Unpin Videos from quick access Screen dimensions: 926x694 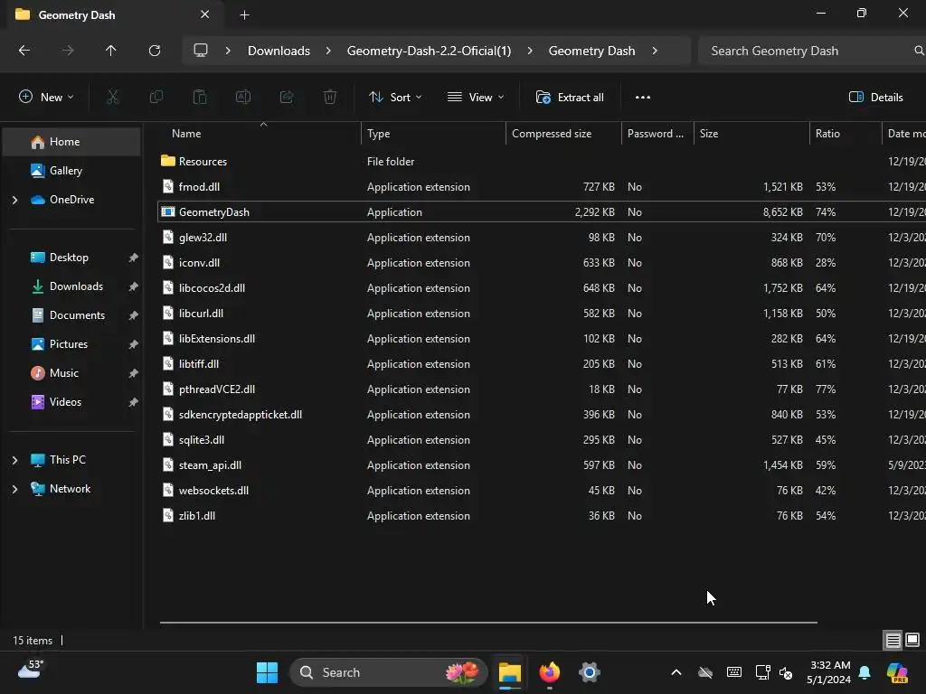coord(134,402)
